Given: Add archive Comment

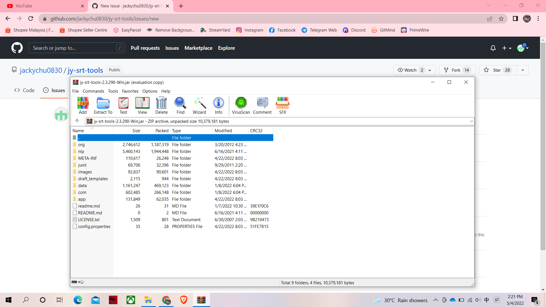Looking at the screenshot, I should click(262, 105).
